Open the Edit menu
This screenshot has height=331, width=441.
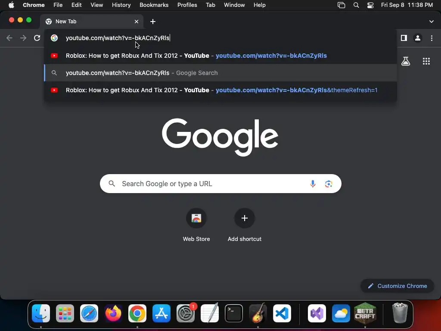(x=76, y=5)
